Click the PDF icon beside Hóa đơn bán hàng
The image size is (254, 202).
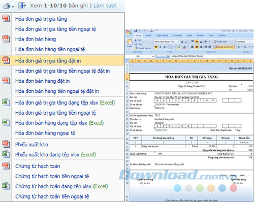6,39
